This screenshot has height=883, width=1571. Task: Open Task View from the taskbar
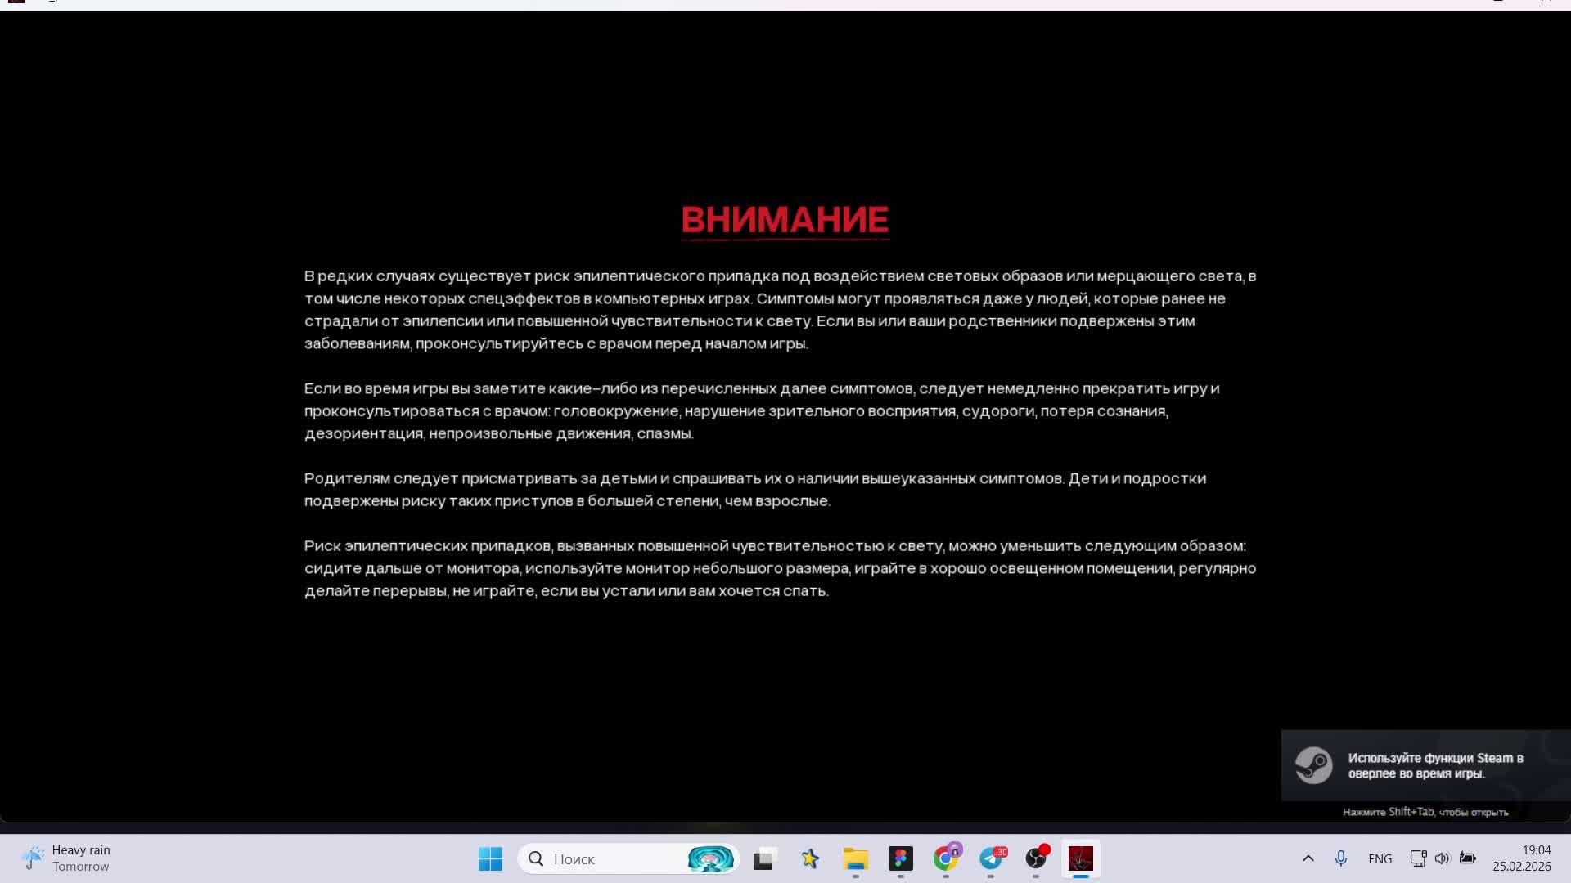pyautogui.click(x=764, y=858)
